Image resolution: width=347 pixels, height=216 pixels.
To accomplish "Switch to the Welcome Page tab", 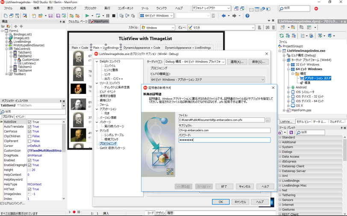I will click(x=78, y=21).
